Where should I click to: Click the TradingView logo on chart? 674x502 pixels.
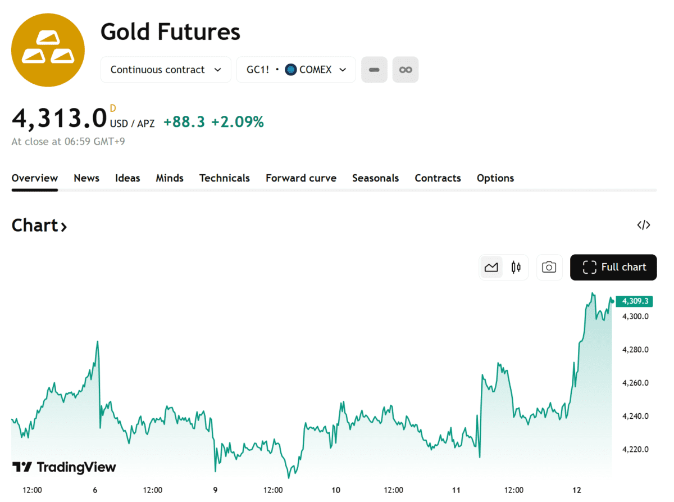(64, 467)
